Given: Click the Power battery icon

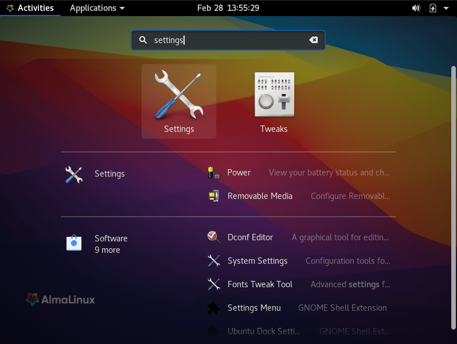Looking at the screenshot, I should click(x=213, y=173).
